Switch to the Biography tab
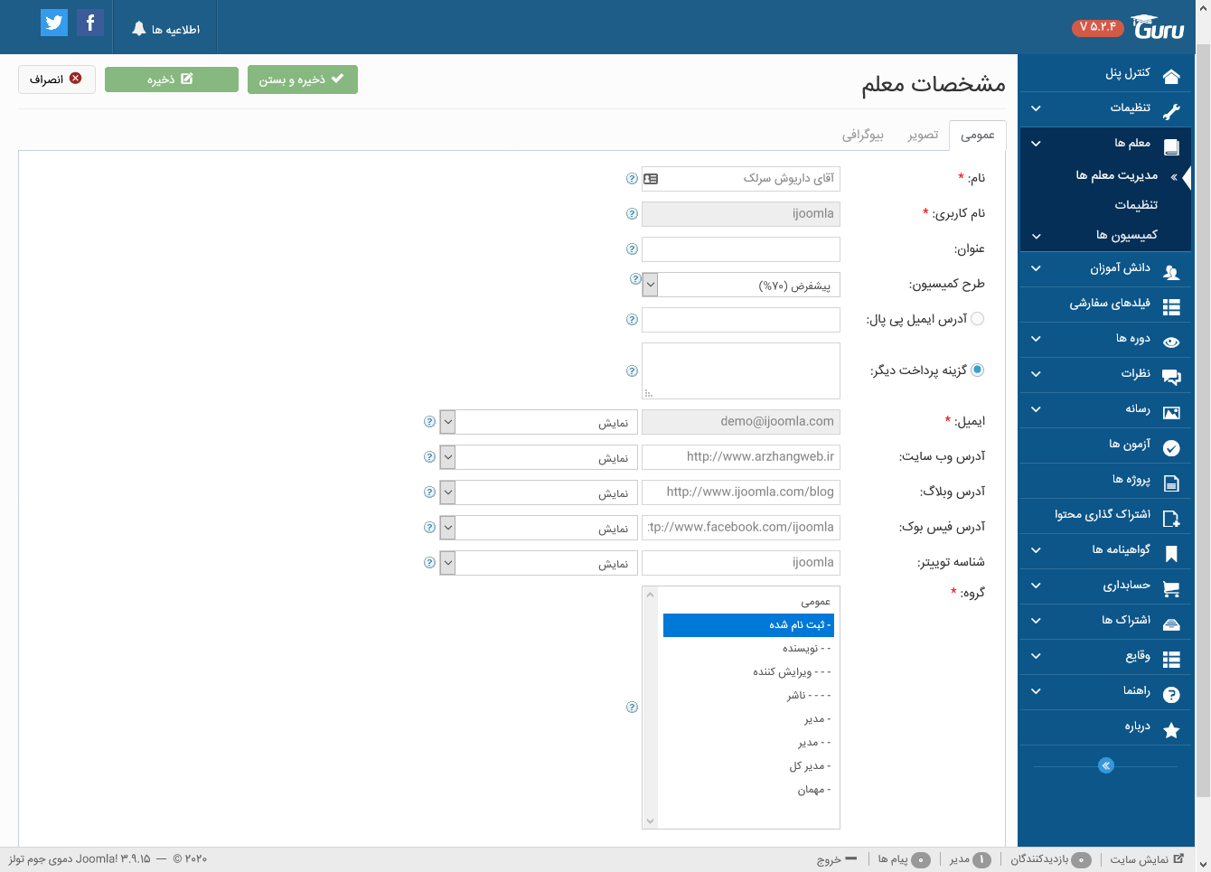The height and width of the screenshot is (872, 1211). (x=862, y=135)
